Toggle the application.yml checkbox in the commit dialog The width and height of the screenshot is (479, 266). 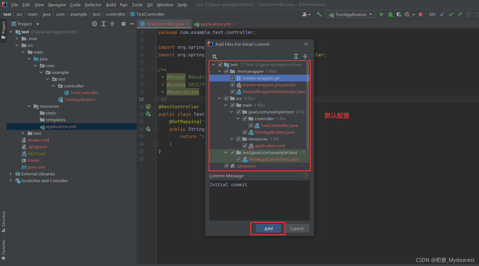(x=245, y=146)
